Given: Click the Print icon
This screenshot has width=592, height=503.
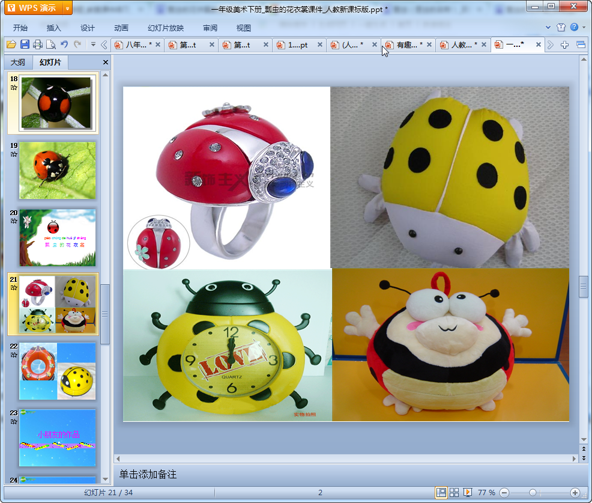Looking at the screenshot, I should coord(38,44).
